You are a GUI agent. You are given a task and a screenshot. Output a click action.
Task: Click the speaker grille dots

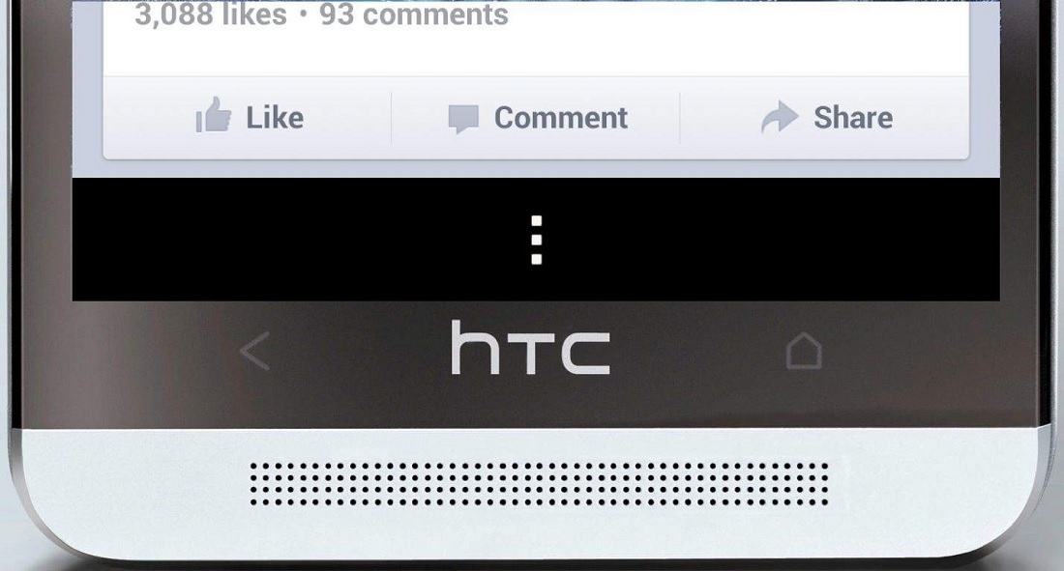click(539, 484)
